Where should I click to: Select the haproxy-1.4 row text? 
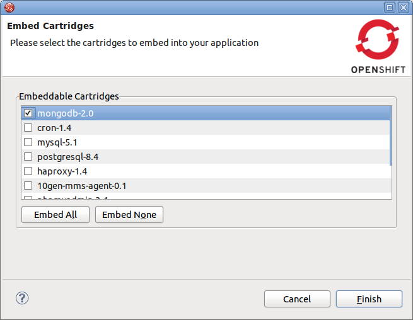tap(62, 171)
